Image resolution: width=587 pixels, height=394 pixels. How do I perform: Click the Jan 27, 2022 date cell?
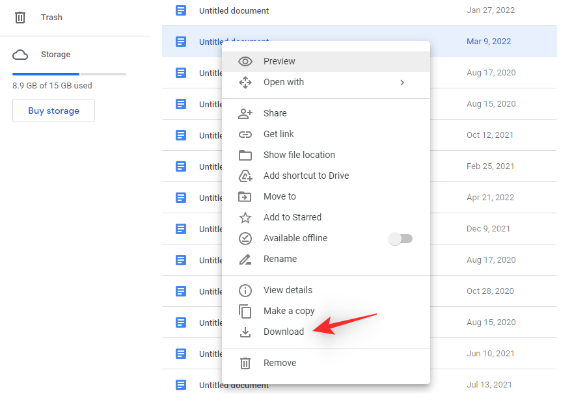(x=491, y=10)
